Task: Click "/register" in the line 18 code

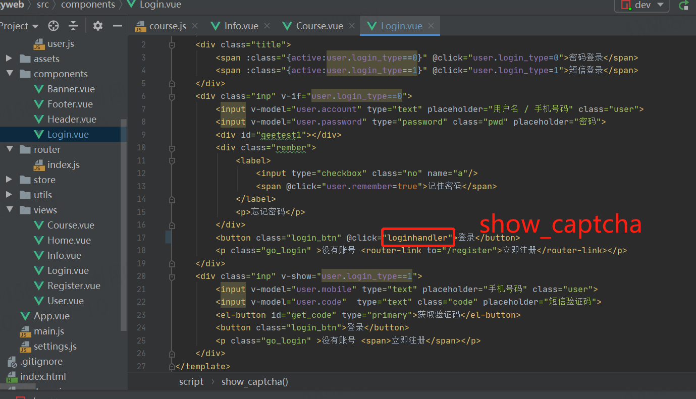Action: [470, 250]
